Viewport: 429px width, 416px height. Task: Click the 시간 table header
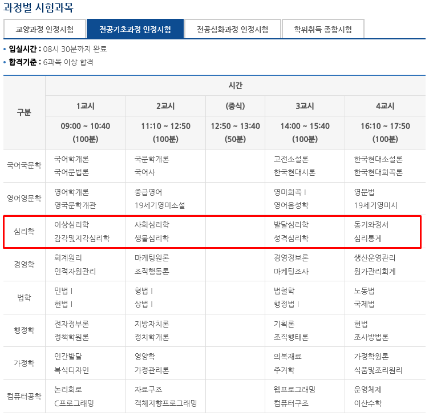tap(235, 86)
